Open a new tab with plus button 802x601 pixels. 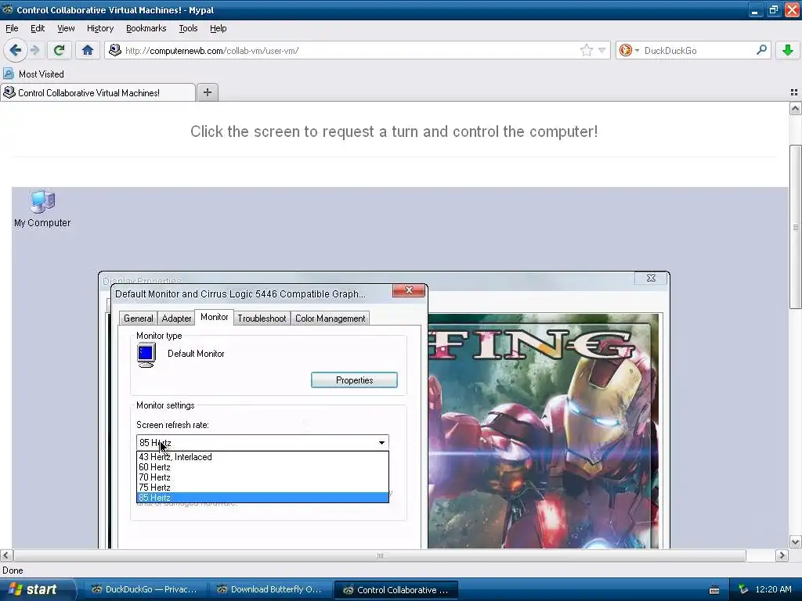pos(207,92)
